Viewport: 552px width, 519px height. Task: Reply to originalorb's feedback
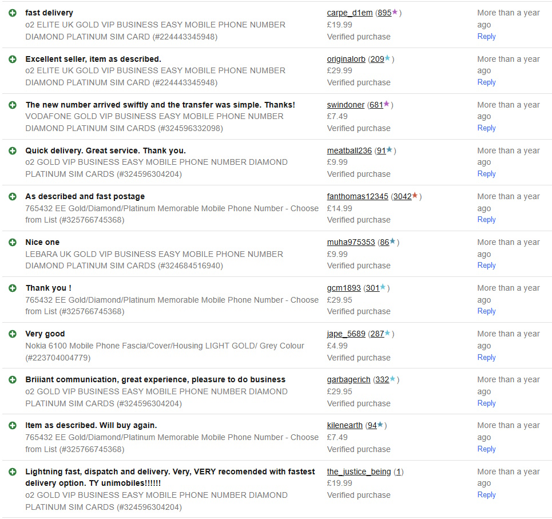486,82
